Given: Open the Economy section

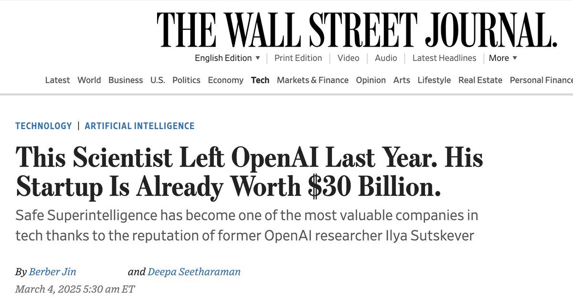Looking at the screenshot, I should [x=225, y=80].
